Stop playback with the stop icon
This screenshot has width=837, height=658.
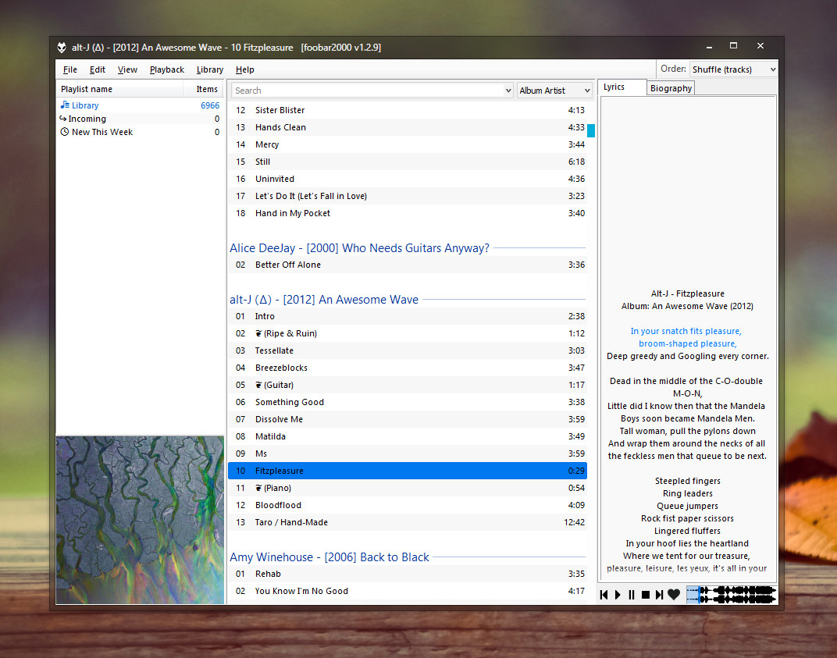[646, 595]
